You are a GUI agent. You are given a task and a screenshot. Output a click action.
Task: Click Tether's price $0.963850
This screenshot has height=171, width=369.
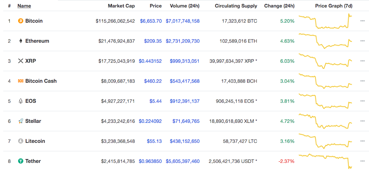(x=150, y=161)
